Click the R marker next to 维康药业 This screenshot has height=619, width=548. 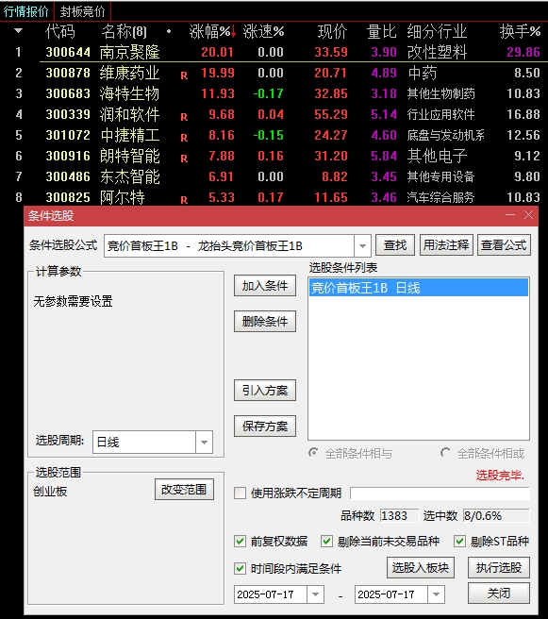click(x=184, y=75)
